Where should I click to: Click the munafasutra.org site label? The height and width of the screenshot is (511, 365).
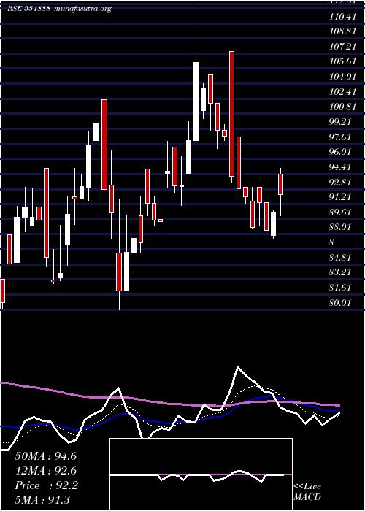[83, 9]
